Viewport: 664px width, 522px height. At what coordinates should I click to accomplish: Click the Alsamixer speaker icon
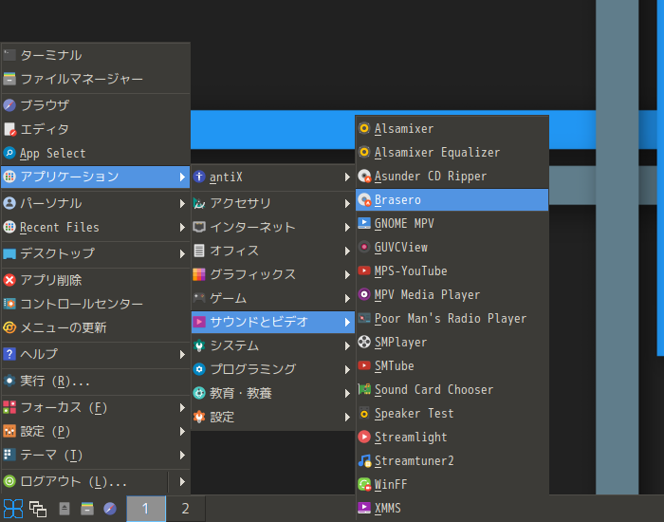pyautogui.click(x=364, y=128)
